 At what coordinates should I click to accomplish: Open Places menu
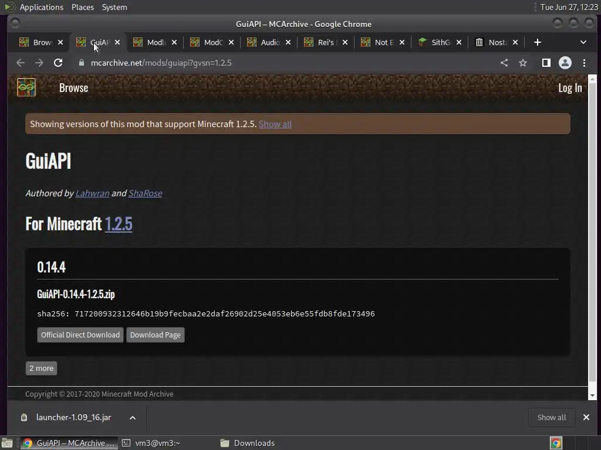tap(82, 7)
